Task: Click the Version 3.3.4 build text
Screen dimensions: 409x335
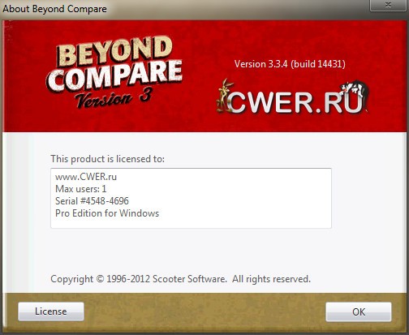Action: coord(290,64)
